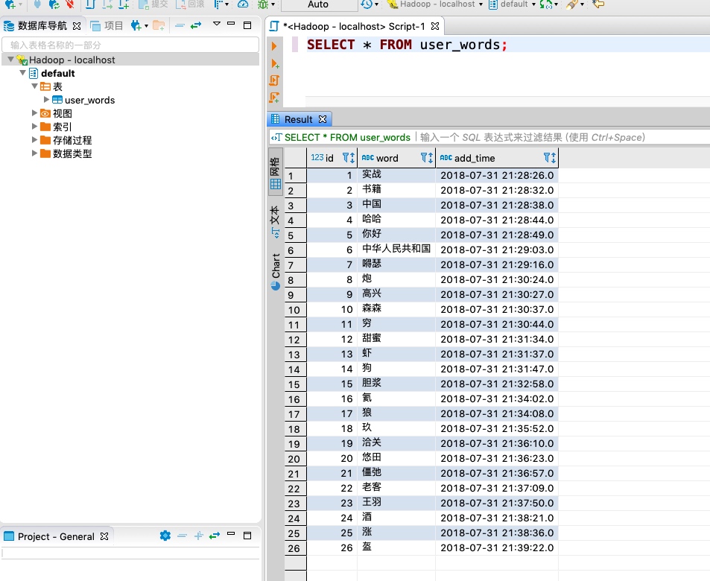Open the navigator view menu triangle
Image resolution: width=710 pixels, height=581 pixels.
tap(217, 24)
